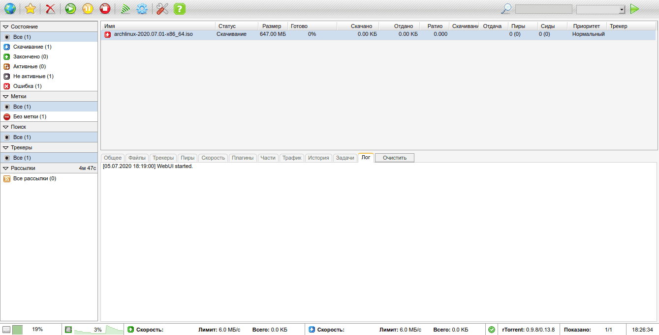Click the Create Torrent star icon
This screenshot has width=659, height=335.
(31, 8)
